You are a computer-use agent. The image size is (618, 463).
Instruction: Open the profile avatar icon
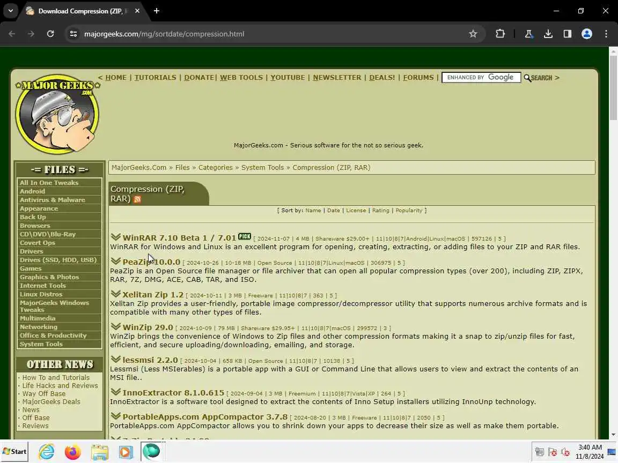587,34
